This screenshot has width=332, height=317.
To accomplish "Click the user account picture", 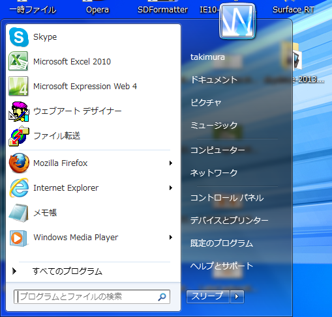I will pyautogui.click(x=237, y=21).
